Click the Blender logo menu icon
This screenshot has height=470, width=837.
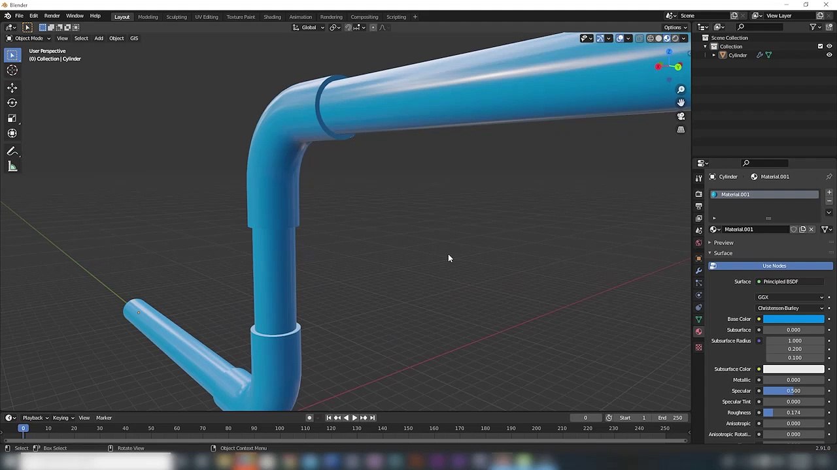(x=7, y=16)
